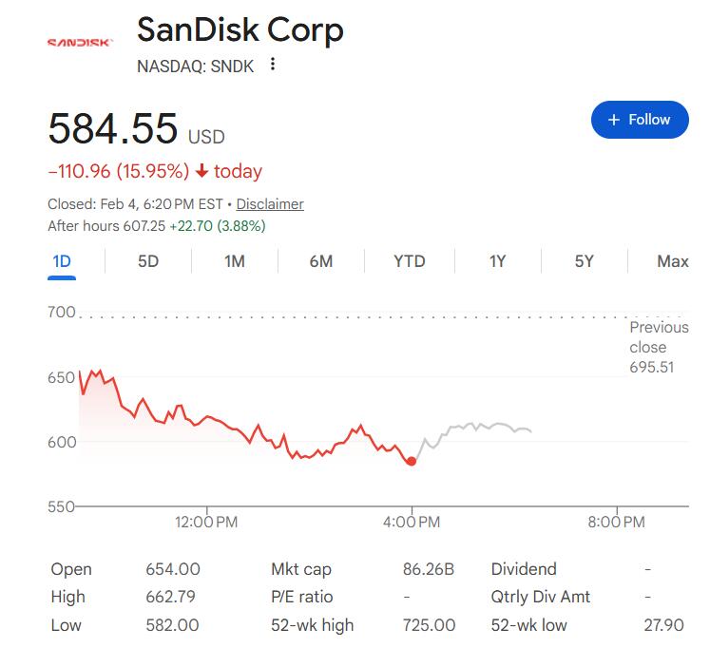Select the 5Y time range tab

(x=584, y=261)
